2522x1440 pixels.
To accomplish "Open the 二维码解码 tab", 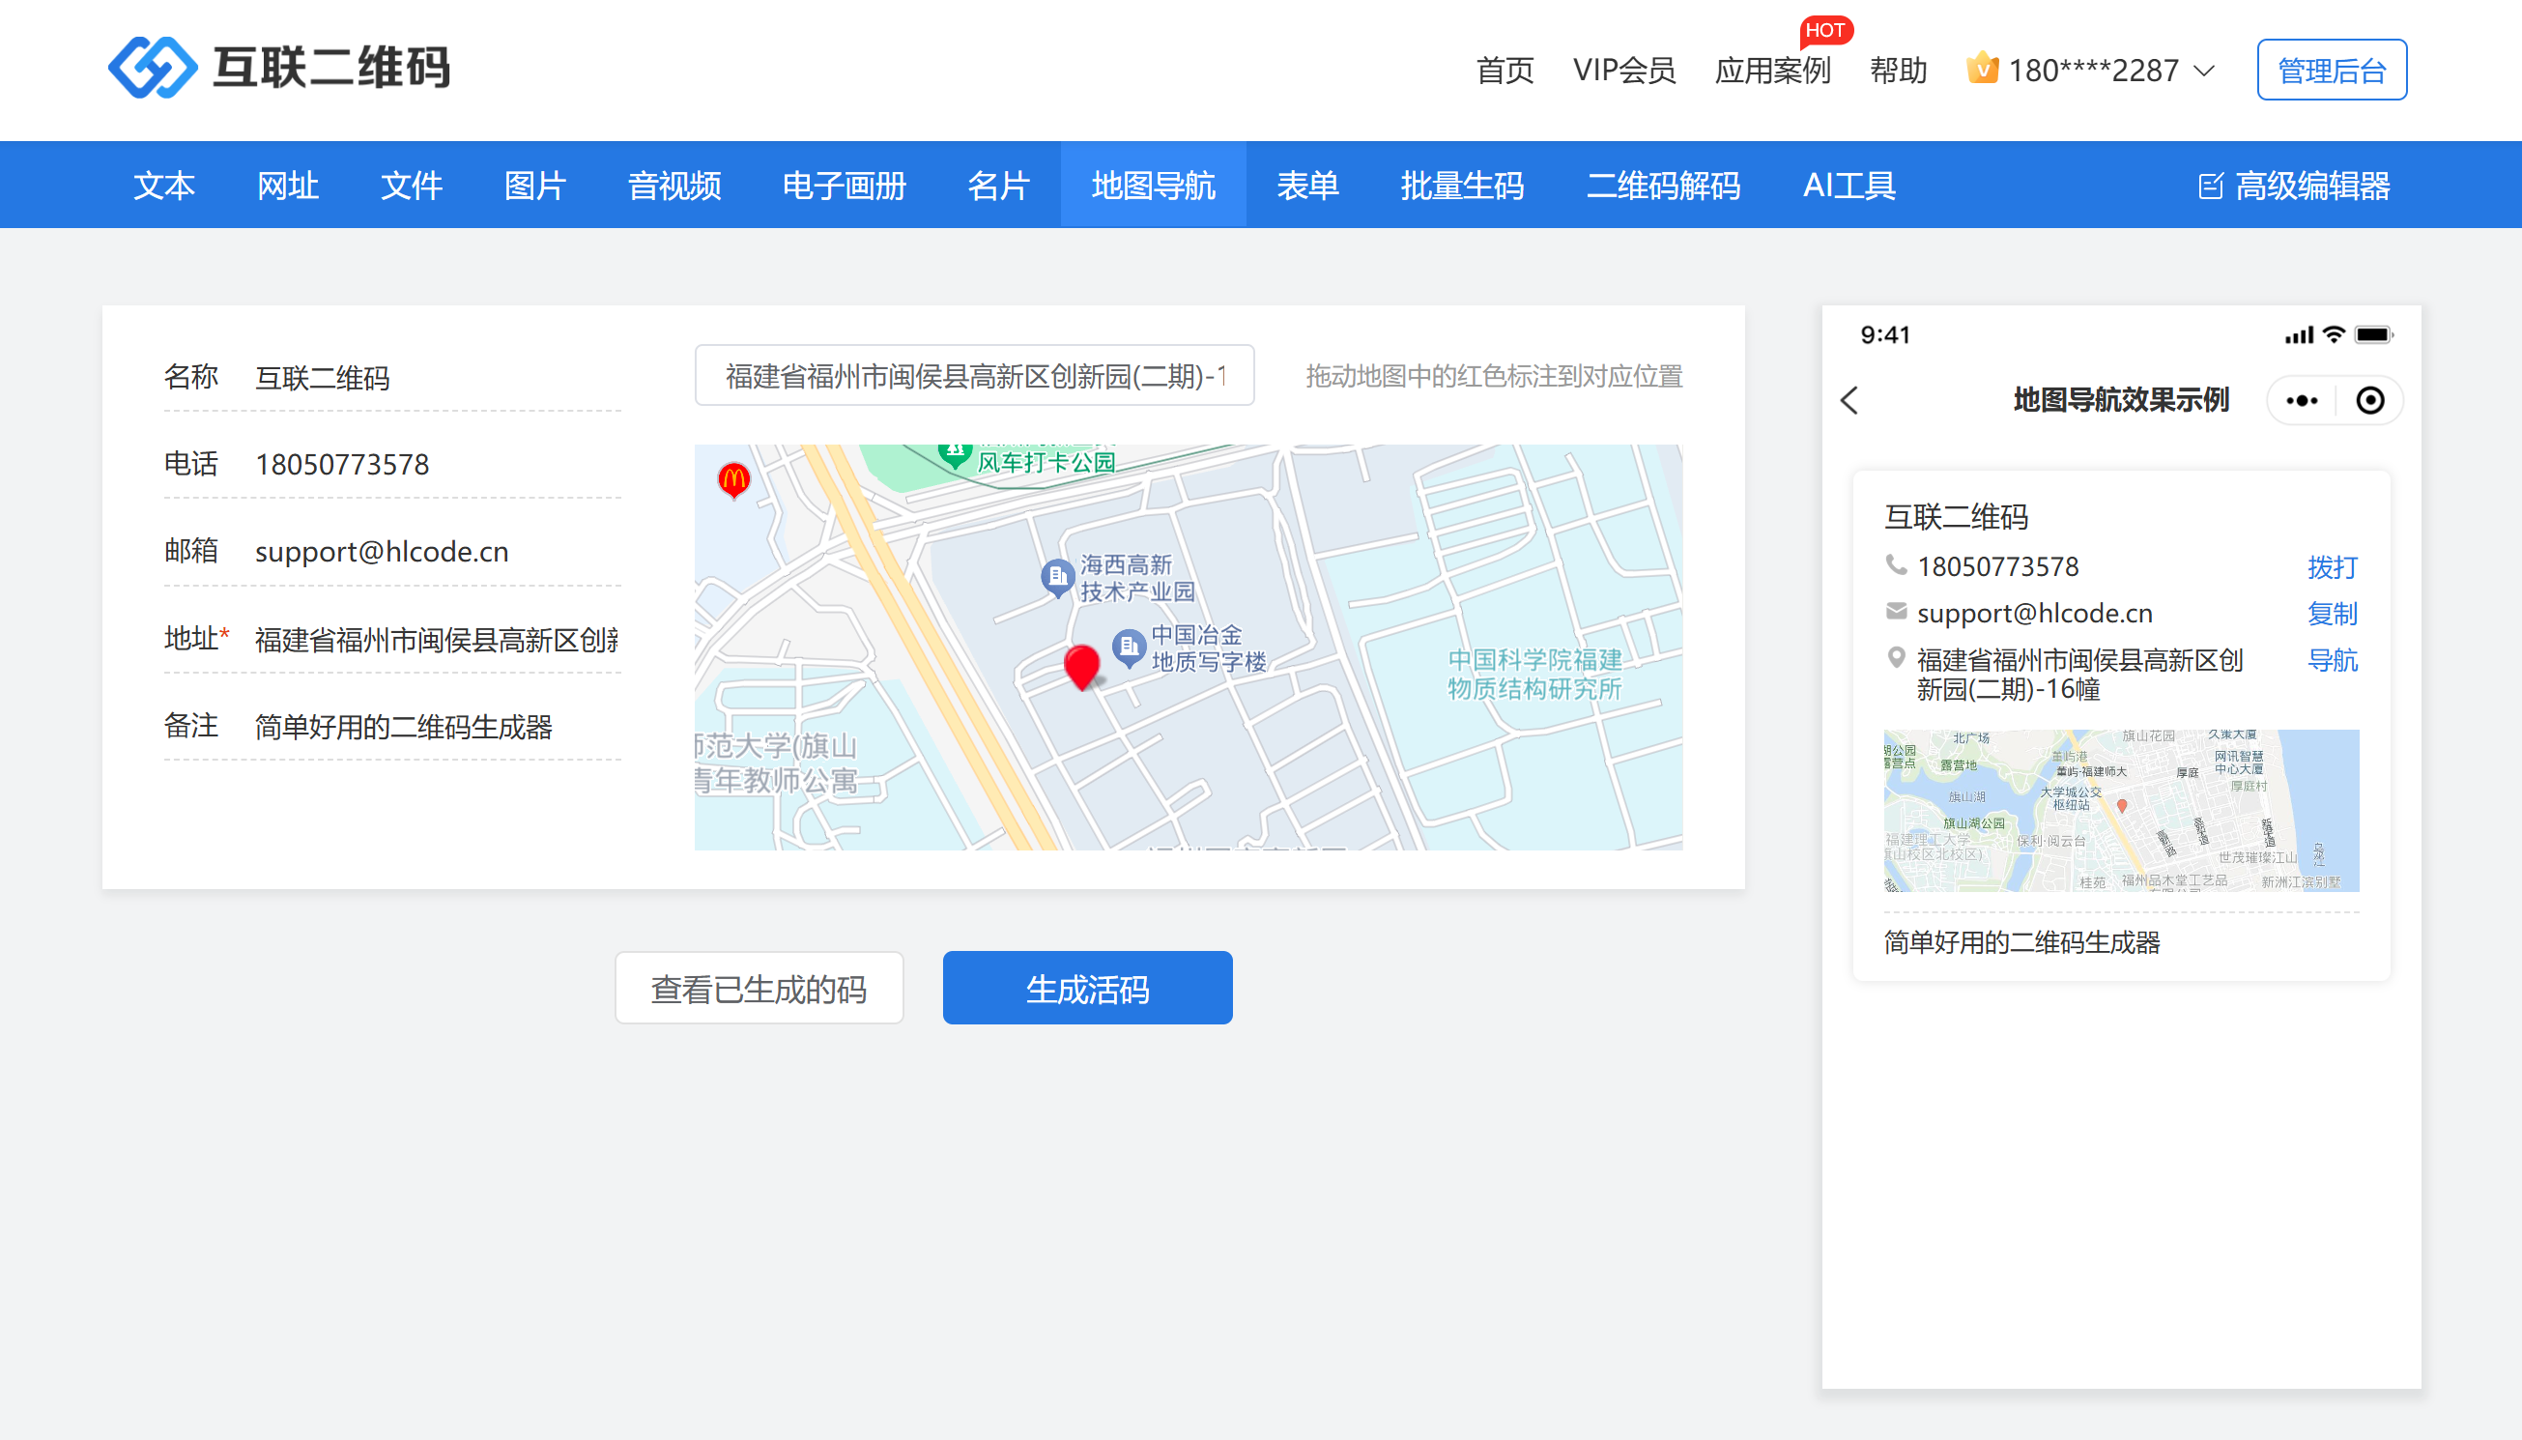I will pos(1663,186).
